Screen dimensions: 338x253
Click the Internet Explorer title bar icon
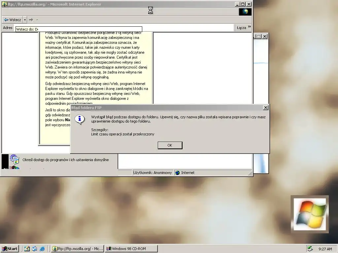pos(4,4)
